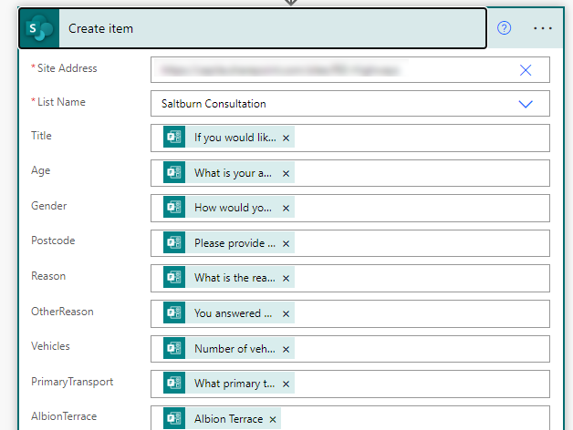Screen dimensions: 573x430
Task: Click the Forms icon in Vehicles field
Action: point(174,348)
